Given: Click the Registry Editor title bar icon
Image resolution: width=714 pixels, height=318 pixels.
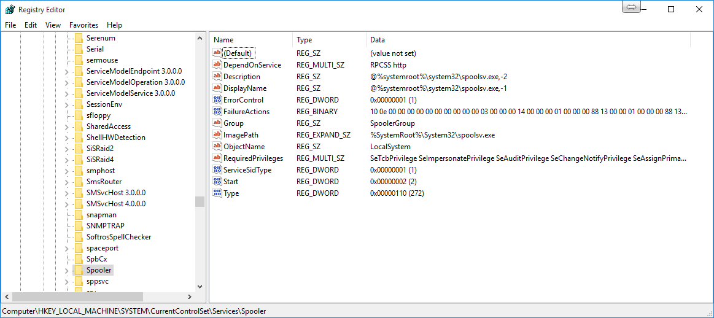Looking at the screenshot, I should tap(10, 9).
